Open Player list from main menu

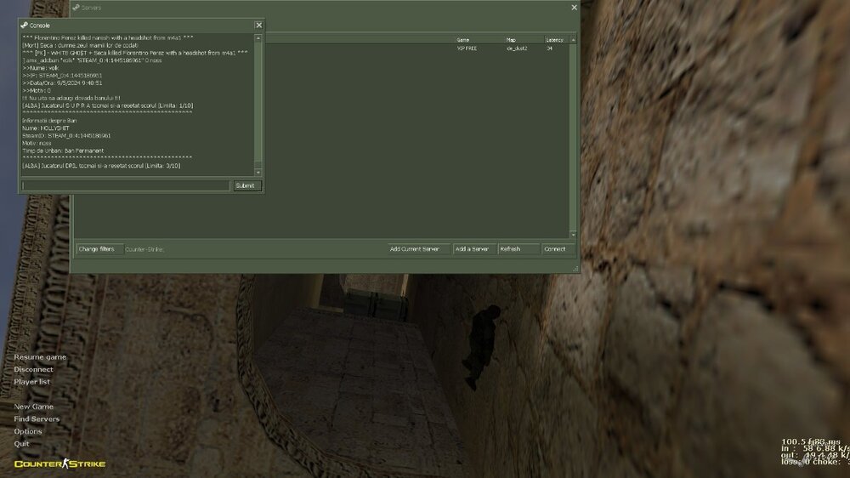coord(31,382)
